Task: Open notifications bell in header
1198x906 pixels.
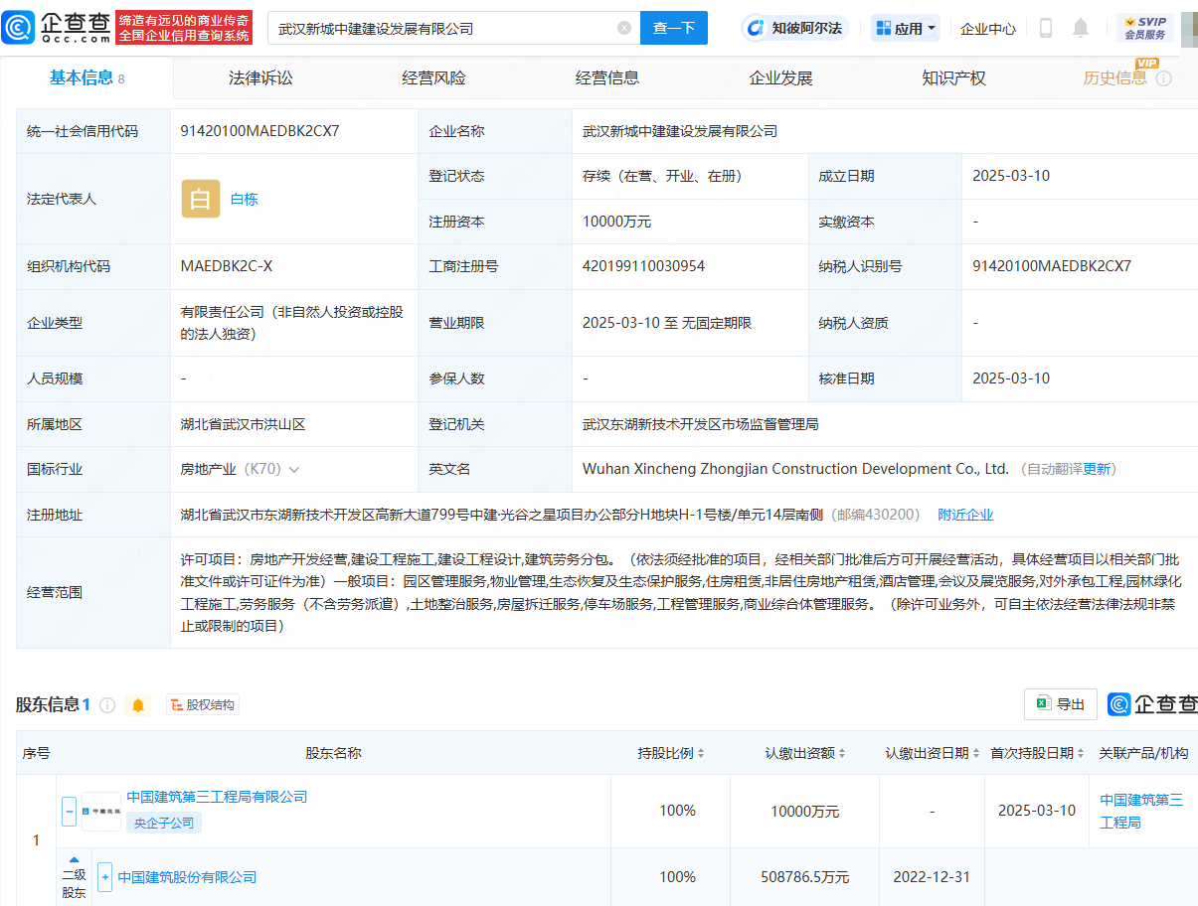Action: click(1081, 28)
